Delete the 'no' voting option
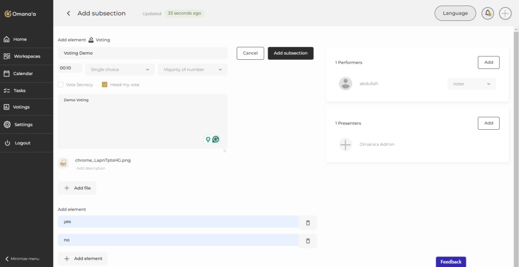 [308, 241]
